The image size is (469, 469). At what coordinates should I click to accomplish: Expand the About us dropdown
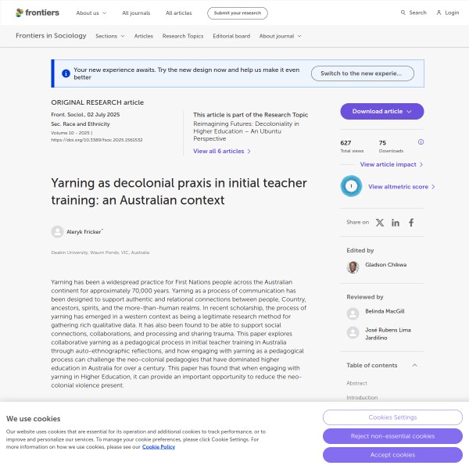click(x=91, y=13)
